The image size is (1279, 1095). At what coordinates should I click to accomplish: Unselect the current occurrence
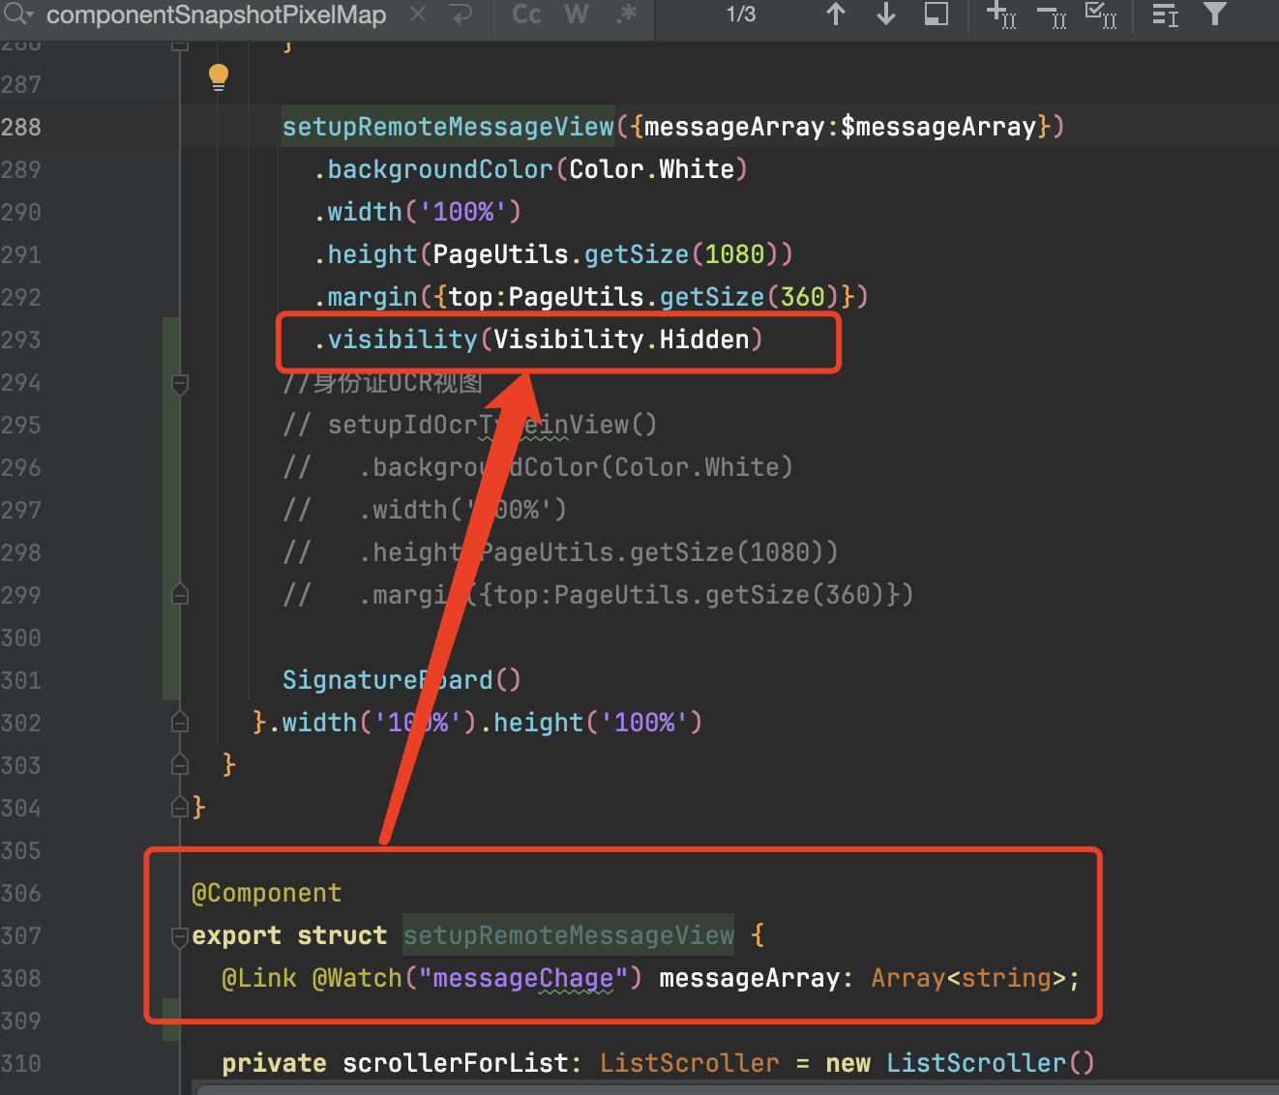pyautogui.click(x=1052, y=15)
